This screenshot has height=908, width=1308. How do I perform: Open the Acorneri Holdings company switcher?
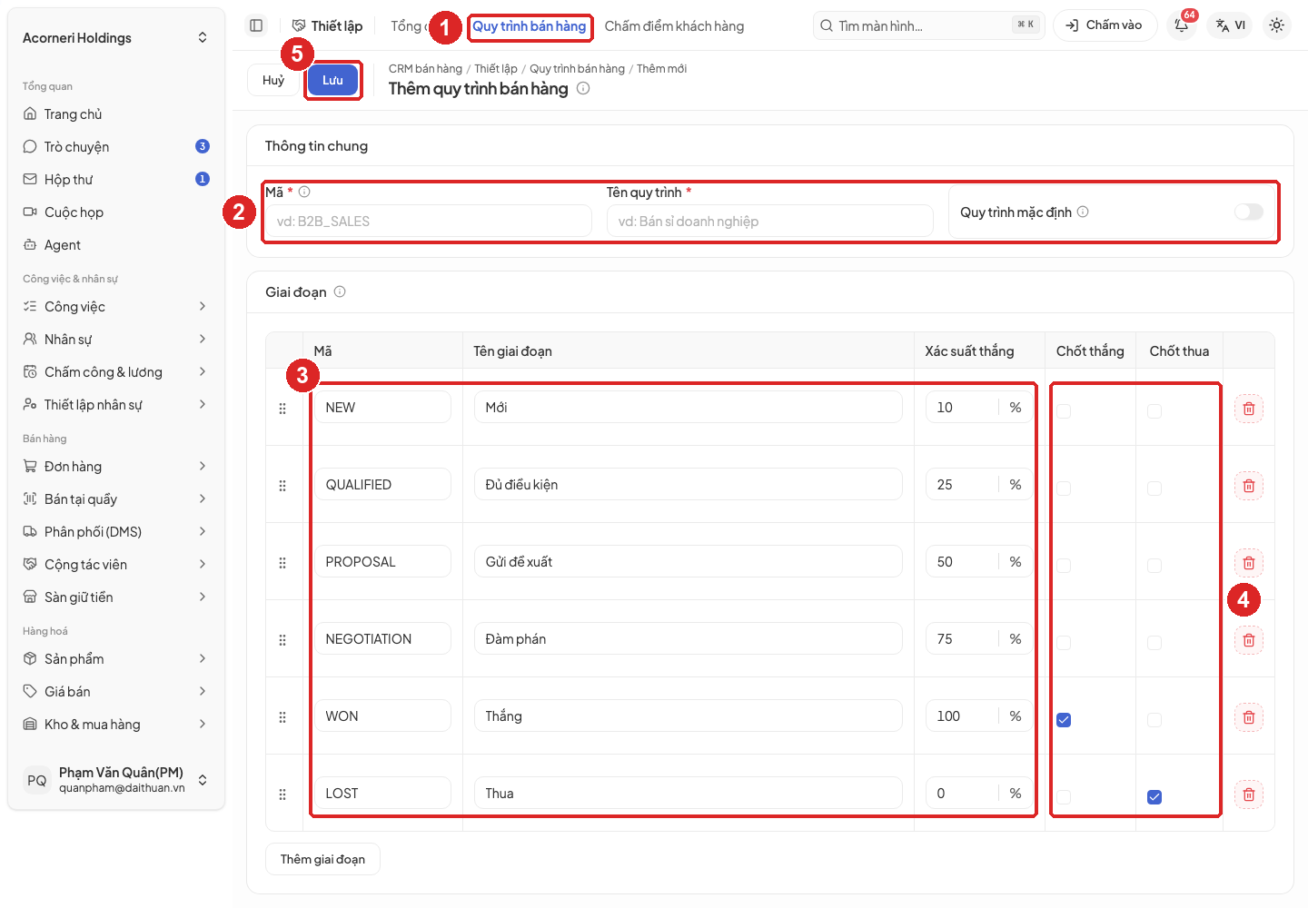tap(116, 37)
